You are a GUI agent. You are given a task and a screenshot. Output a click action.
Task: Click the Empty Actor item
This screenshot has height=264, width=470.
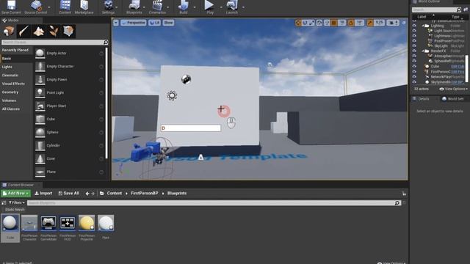[x=69, y=54]
